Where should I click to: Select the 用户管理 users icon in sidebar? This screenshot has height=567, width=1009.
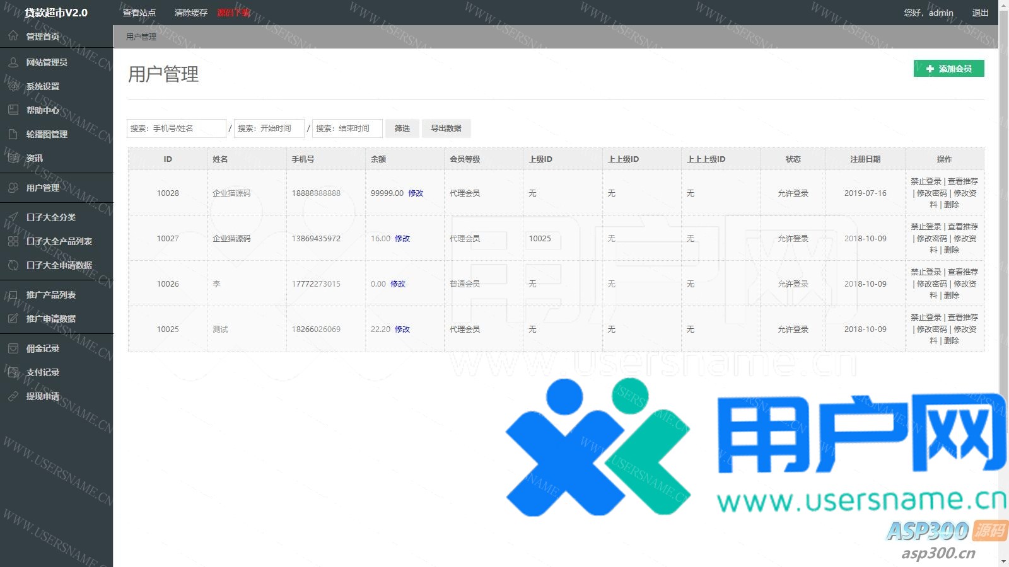pyautogui.click(x=13, y=188)
